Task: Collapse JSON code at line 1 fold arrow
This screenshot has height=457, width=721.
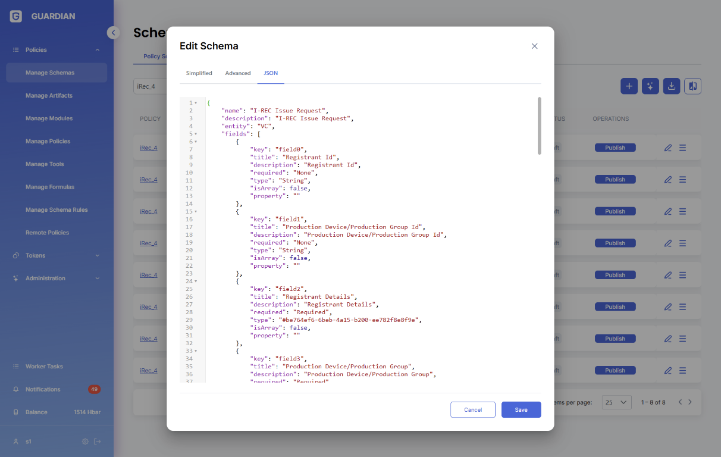Action: click(x=196, y=103)
